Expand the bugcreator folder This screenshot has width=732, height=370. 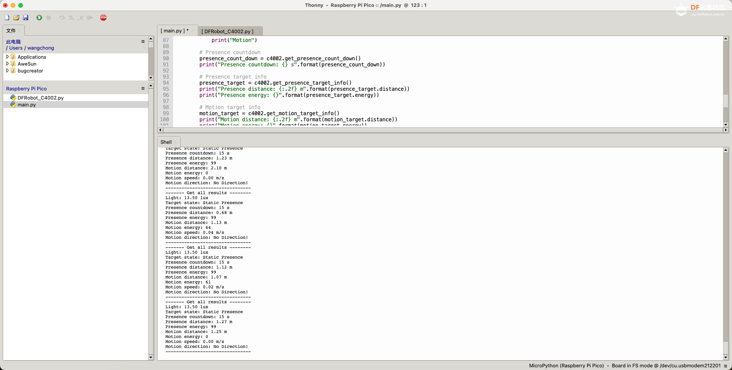coord(8,71)
